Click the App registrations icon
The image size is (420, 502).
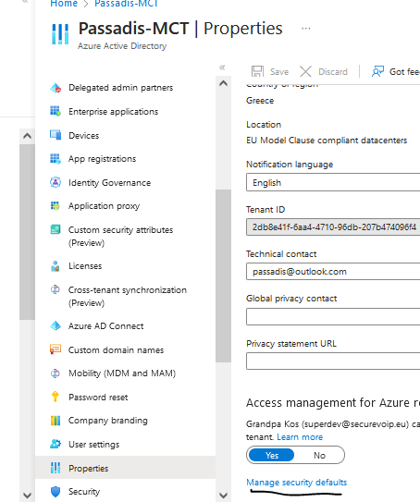[x=56, y=159]
